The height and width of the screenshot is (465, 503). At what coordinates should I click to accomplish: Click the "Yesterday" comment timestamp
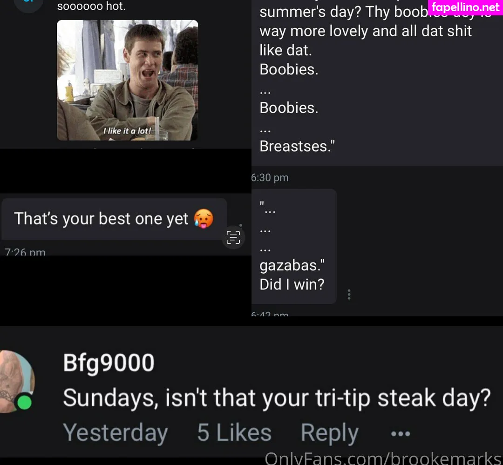tap(115, 433)
